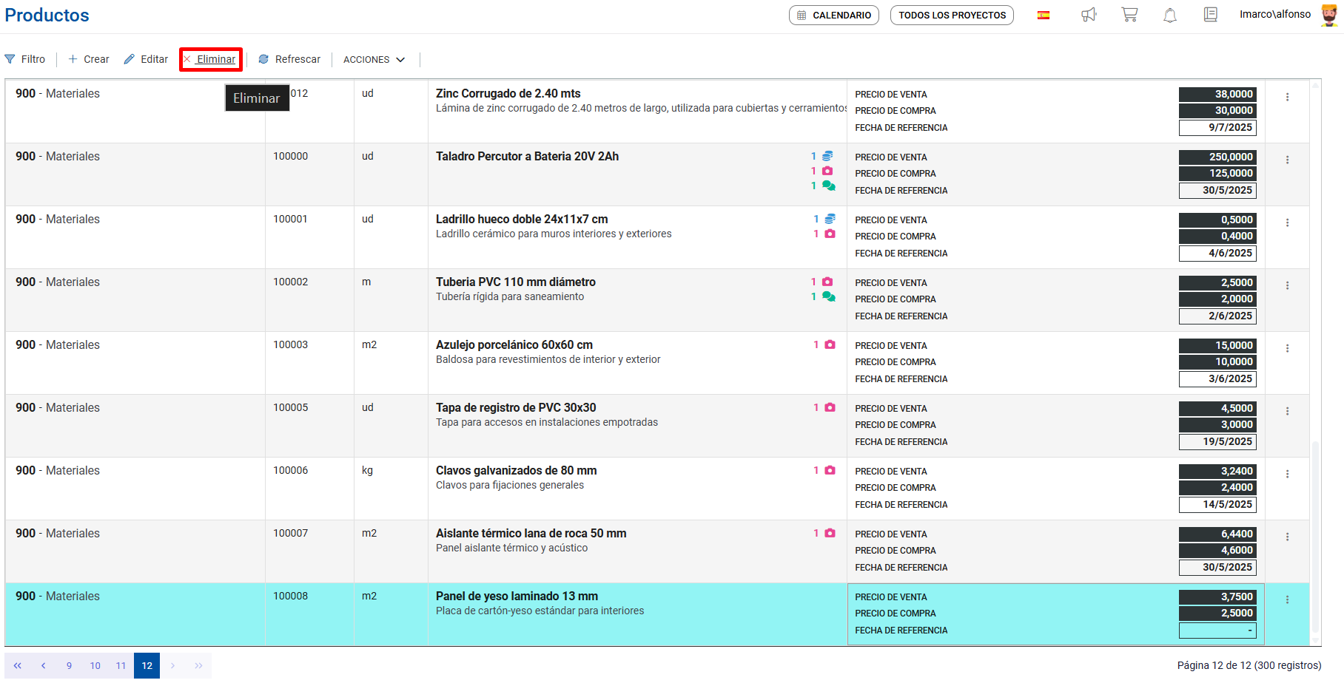The height and width of the screenshot is (683, 1344).
Task: Expand the ACCIONES dropdown
Action: pyautogui.click(x=374, y=60)
